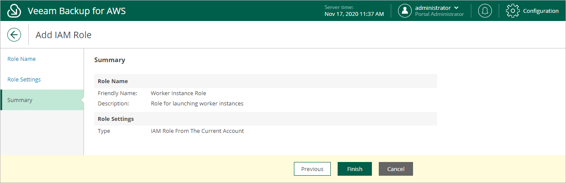Click the Veeam logo icon
This screenshot has height=183, width=566.
(15, 11)
